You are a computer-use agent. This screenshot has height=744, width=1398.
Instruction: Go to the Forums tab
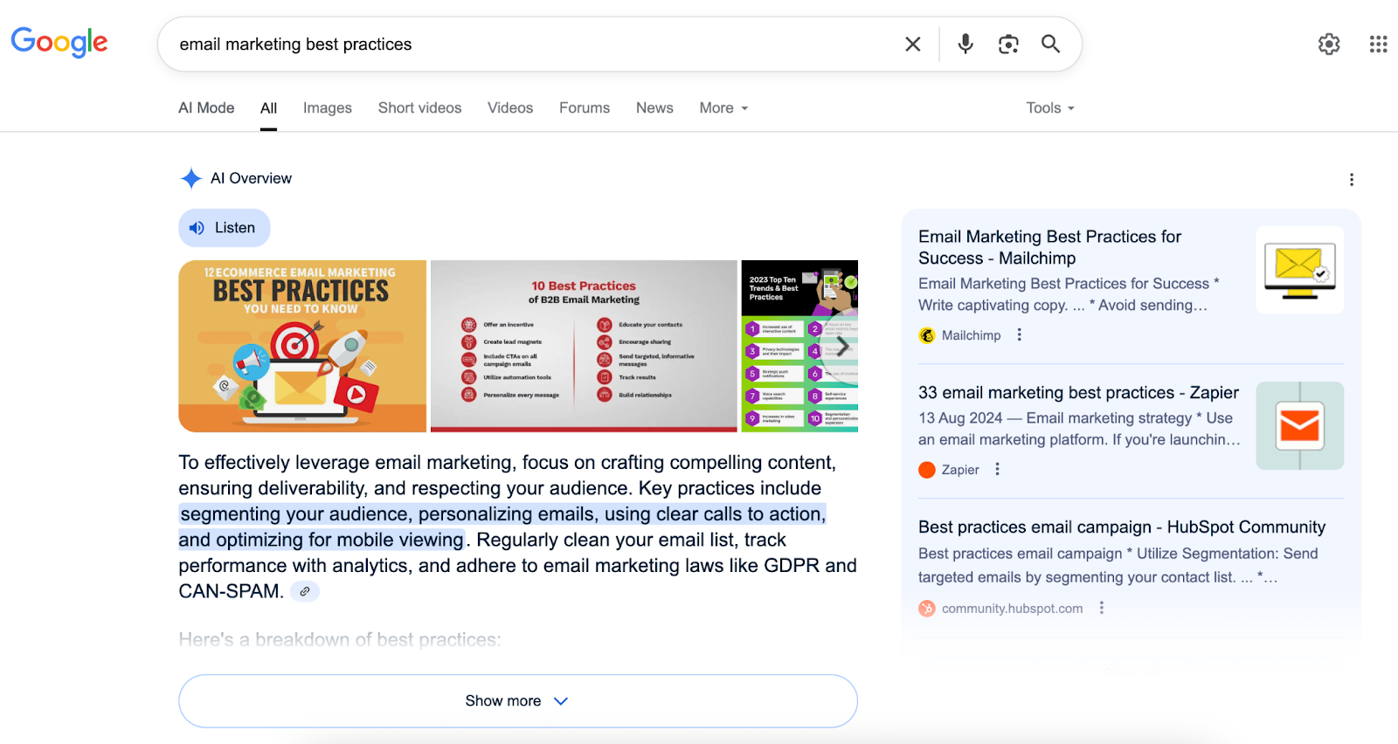tap(585, 107)
